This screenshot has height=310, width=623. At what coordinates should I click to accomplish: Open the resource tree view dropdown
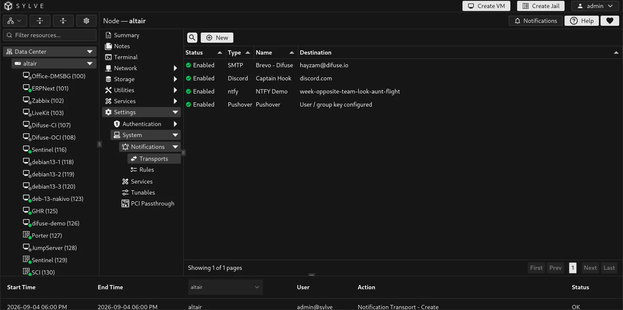[x=15, y=21]
